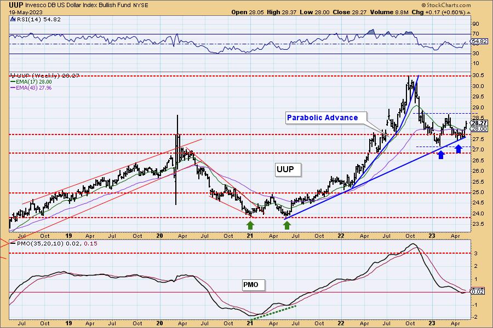Click the PMO(35,20,10) 0.02, 0.15 legend
The image size is (493, 328).
point(54,244)
